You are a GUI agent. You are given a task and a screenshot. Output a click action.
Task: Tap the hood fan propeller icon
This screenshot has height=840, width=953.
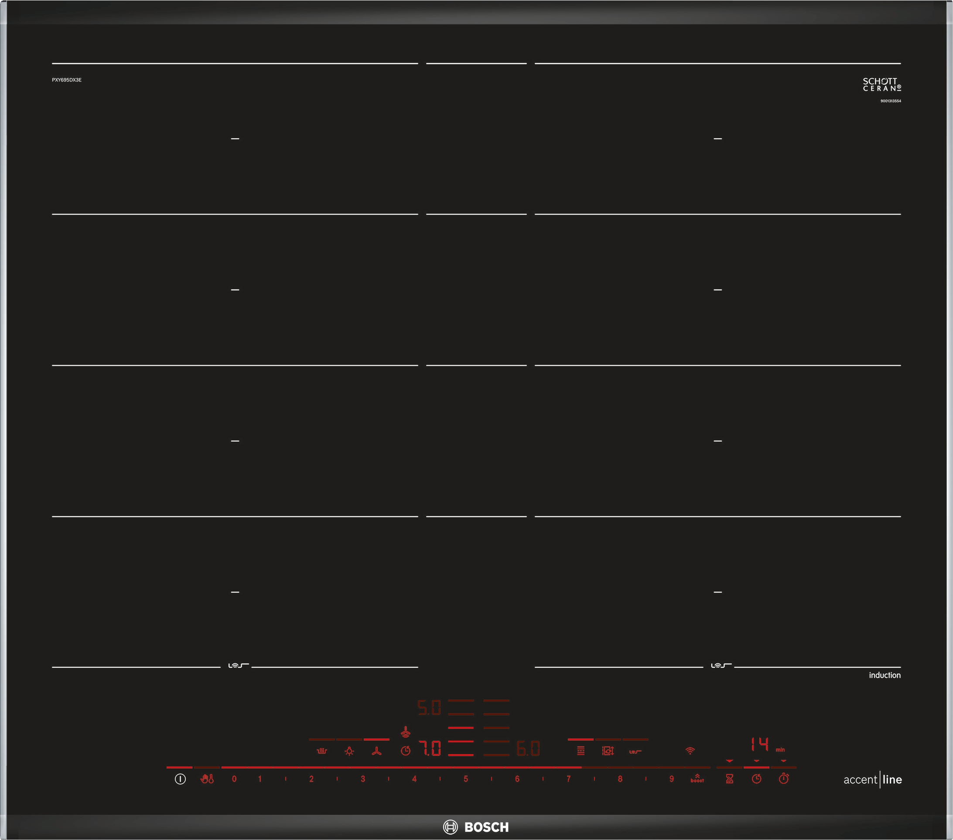point(376,751)
